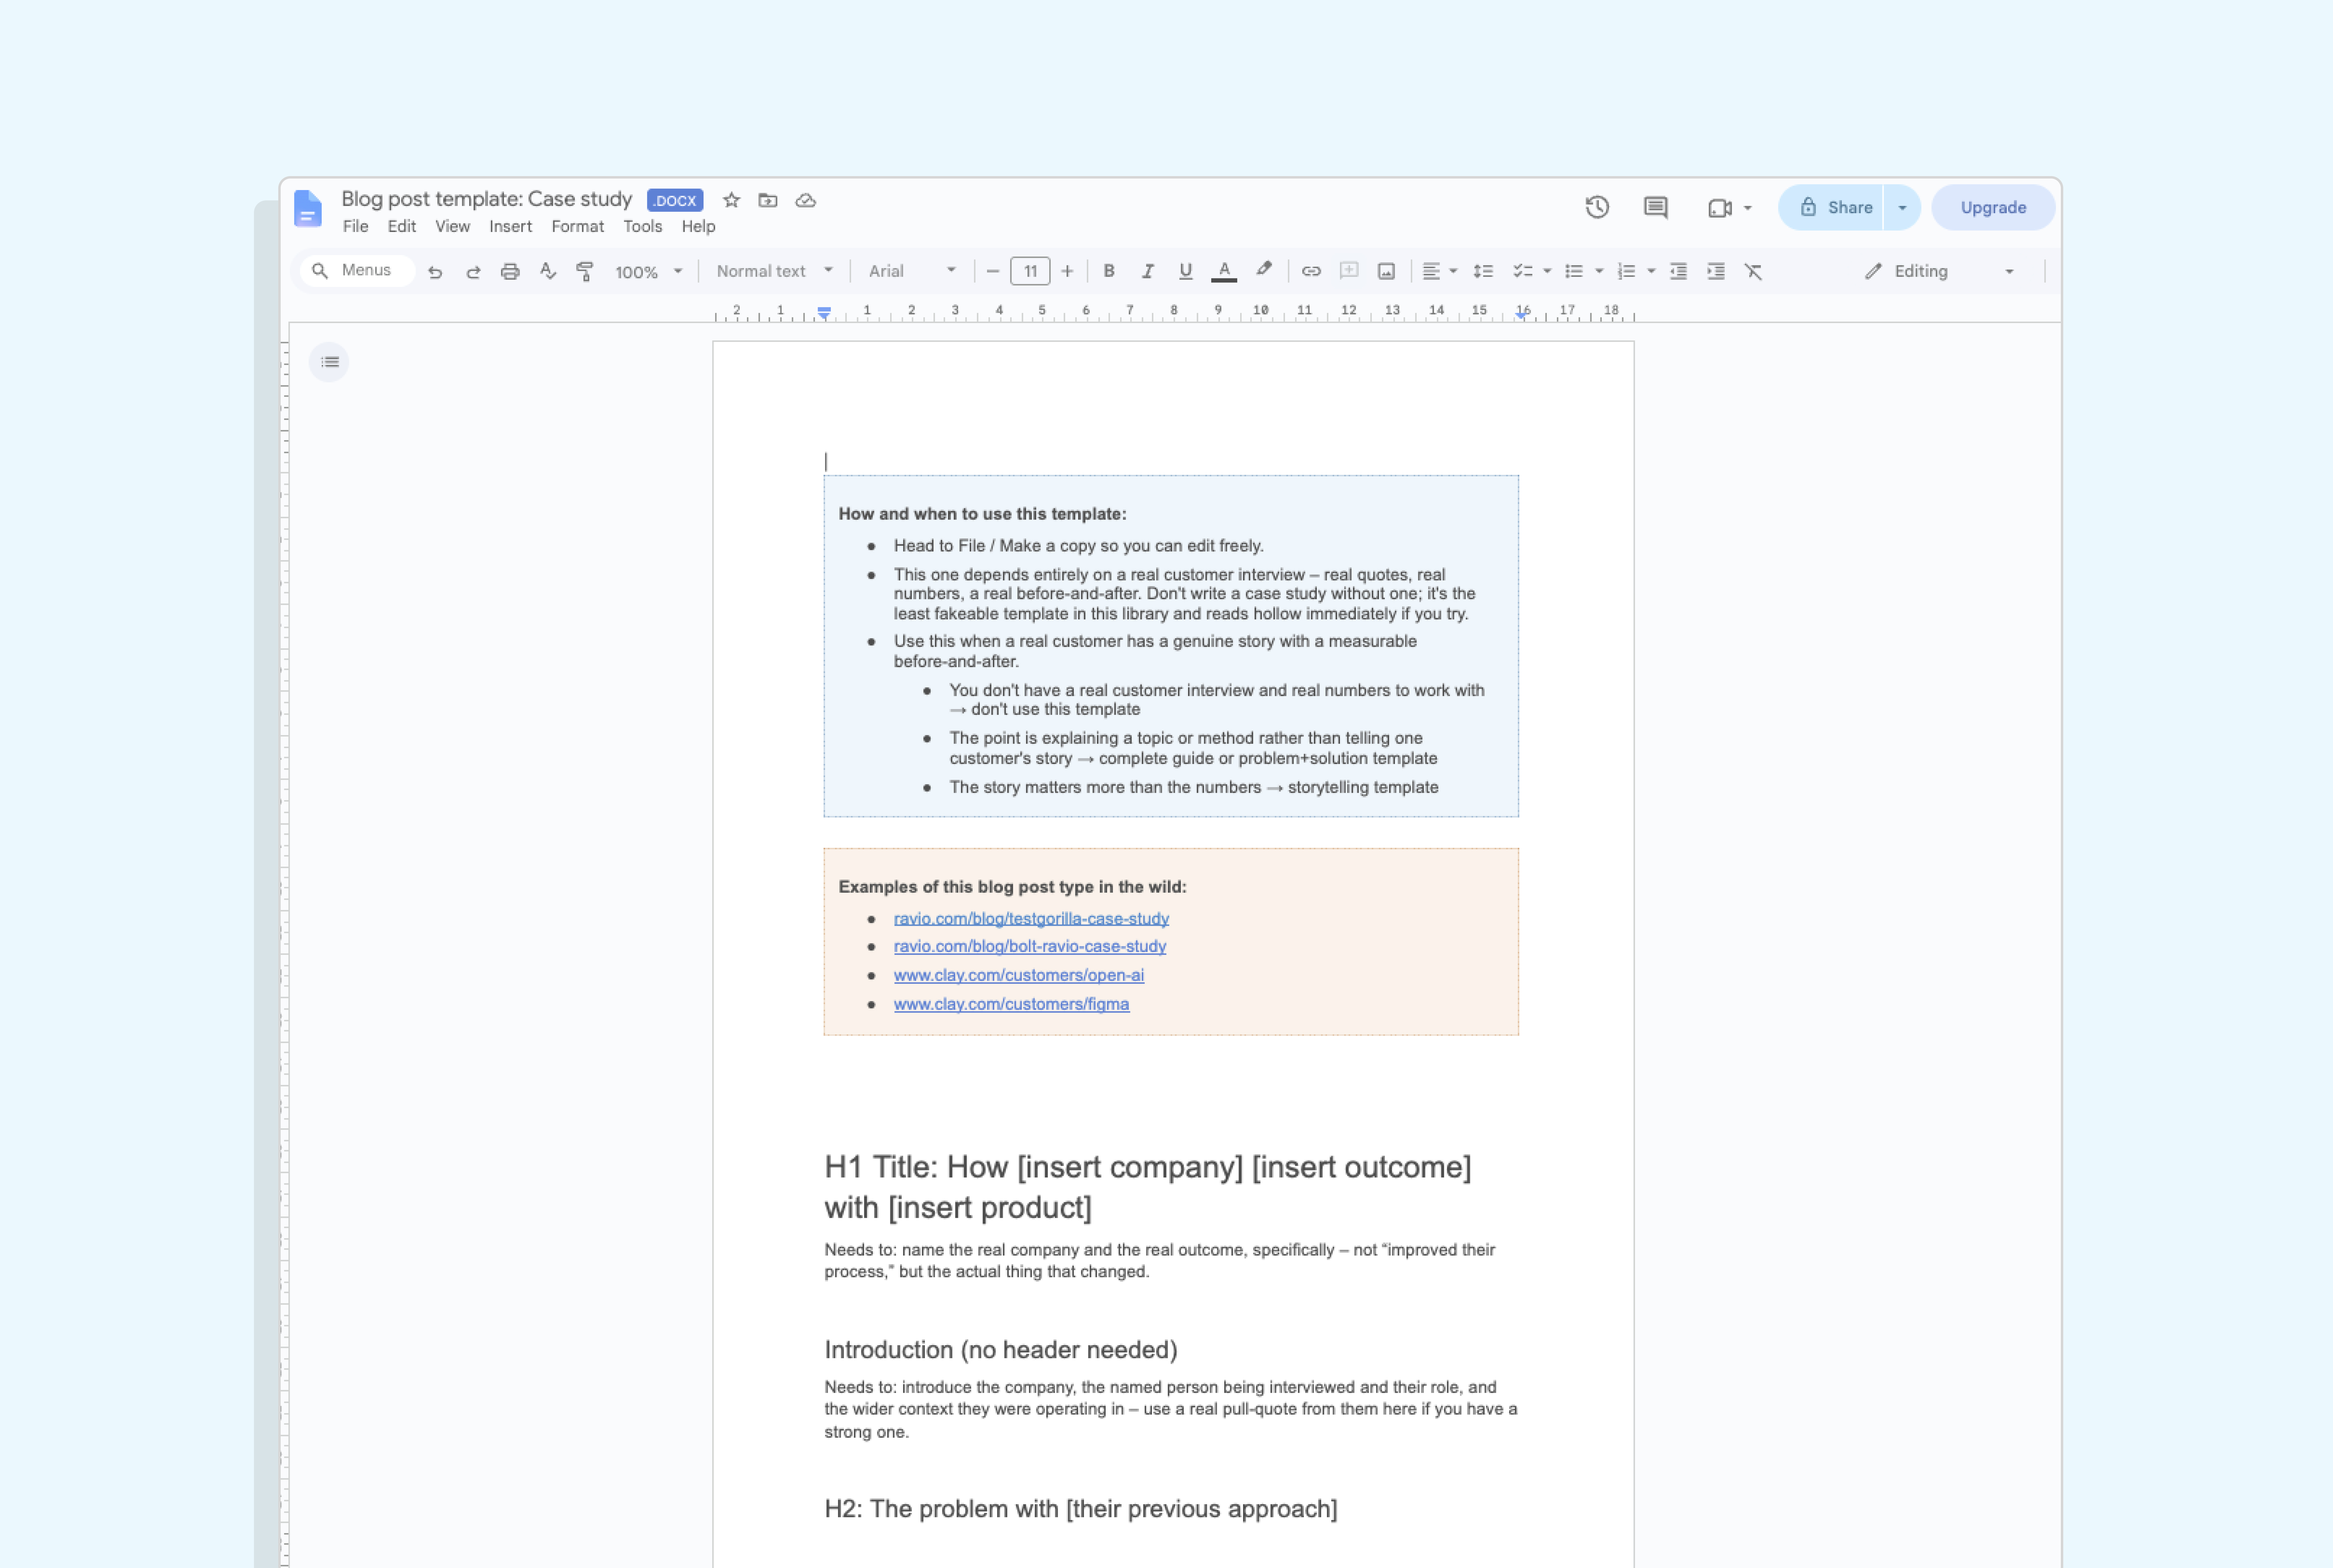Star the document
This screenshot has width=2333, height=1568.
click(x=731, y=200)
